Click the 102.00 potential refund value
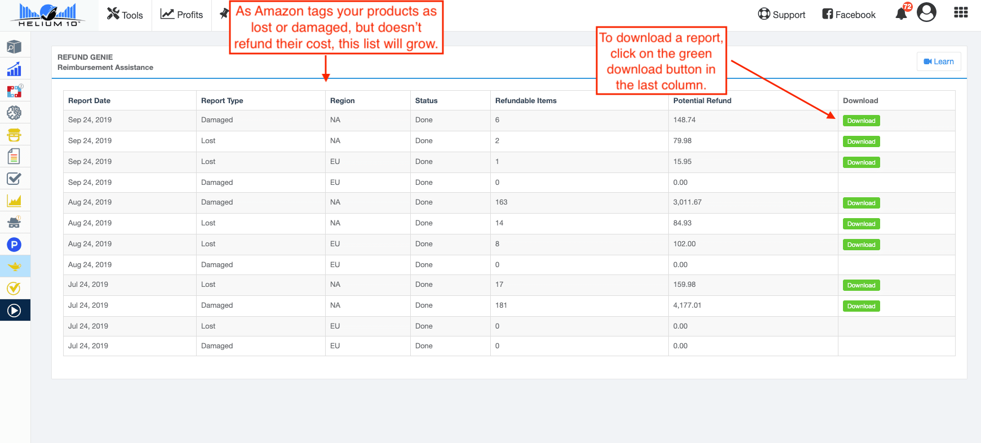Screen dimensions: 981x443 pos(685,243)
